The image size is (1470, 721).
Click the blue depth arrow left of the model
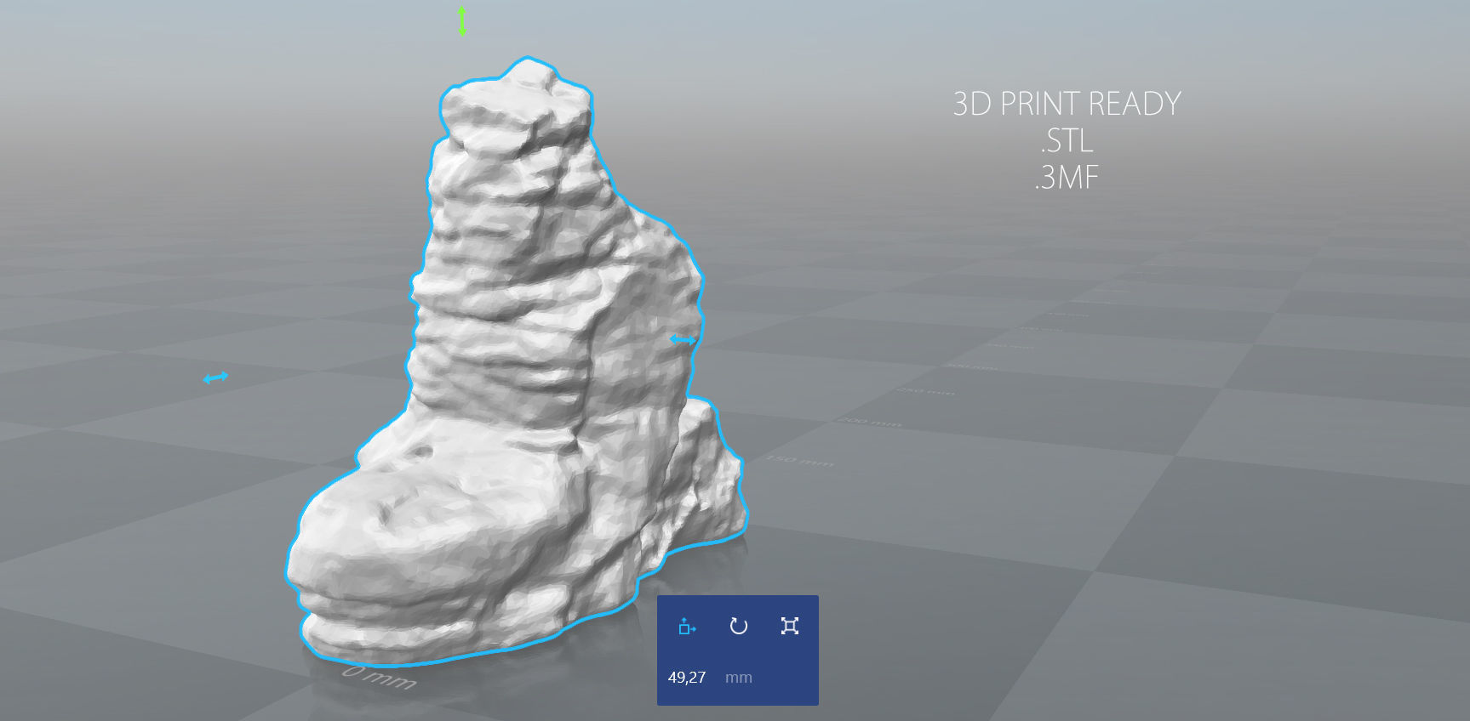coord(216,378)
